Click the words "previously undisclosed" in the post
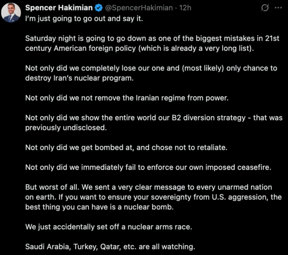 click(x=66, y=128)
